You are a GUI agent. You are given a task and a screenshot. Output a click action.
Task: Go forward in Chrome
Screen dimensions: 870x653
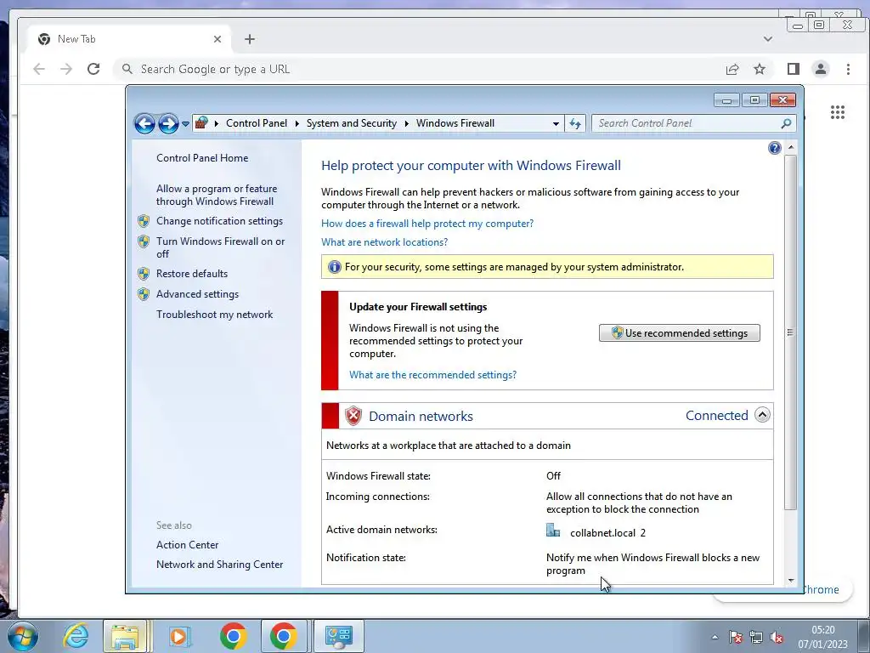coord(66,69)
